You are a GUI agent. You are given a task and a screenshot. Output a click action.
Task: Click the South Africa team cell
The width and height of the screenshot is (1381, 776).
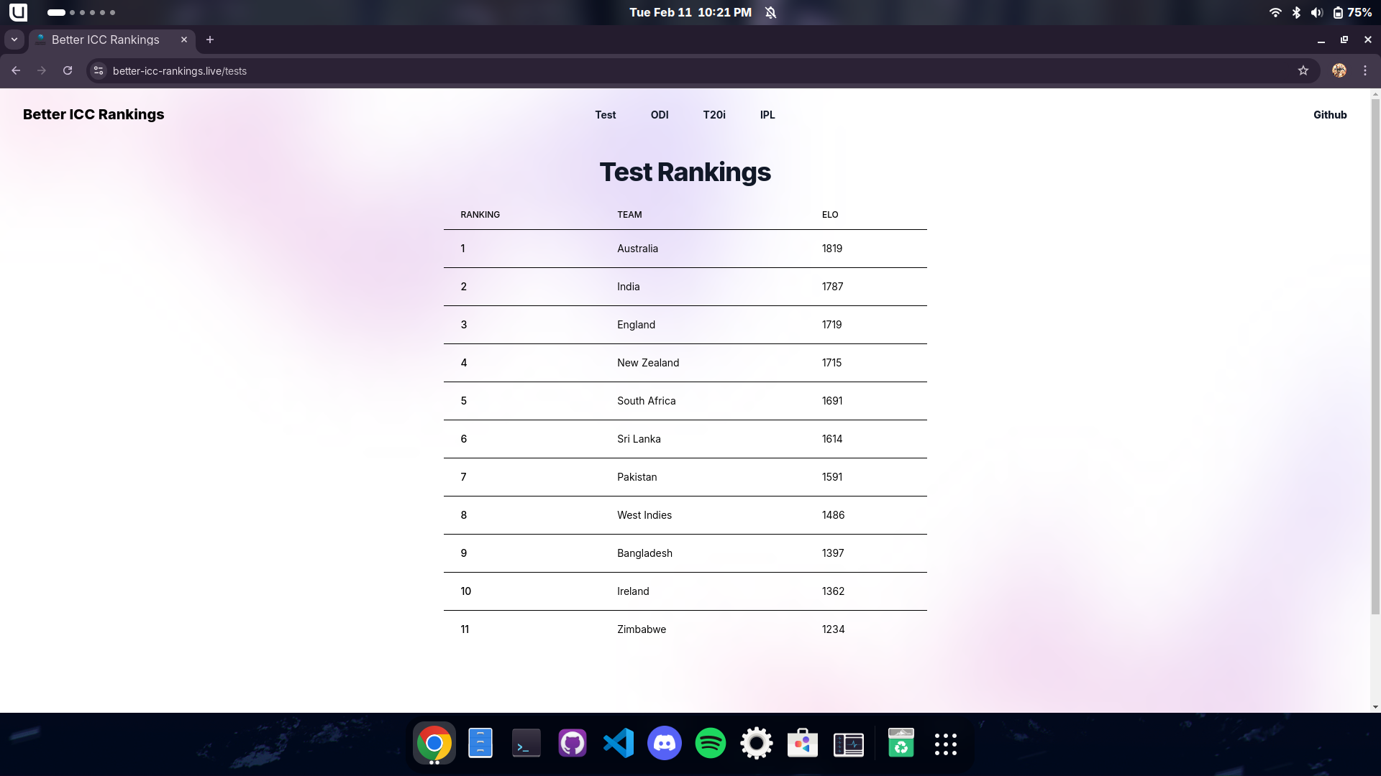646,401
